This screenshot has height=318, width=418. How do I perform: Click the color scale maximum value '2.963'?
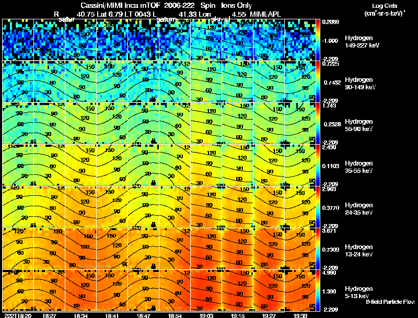pos(329,190)
